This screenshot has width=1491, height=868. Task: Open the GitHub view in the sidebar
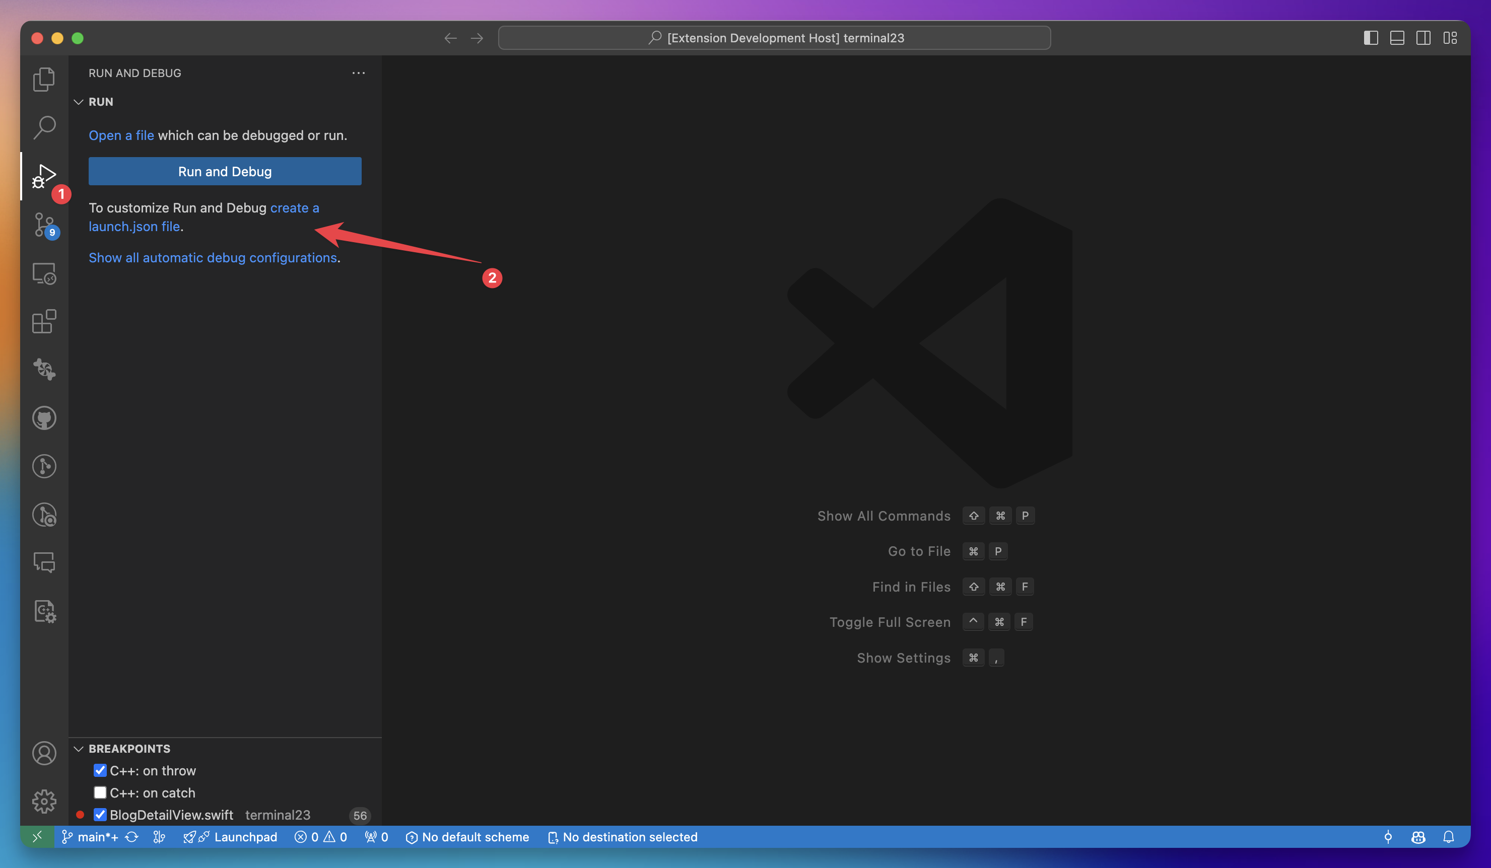click(x=44, y=417)
